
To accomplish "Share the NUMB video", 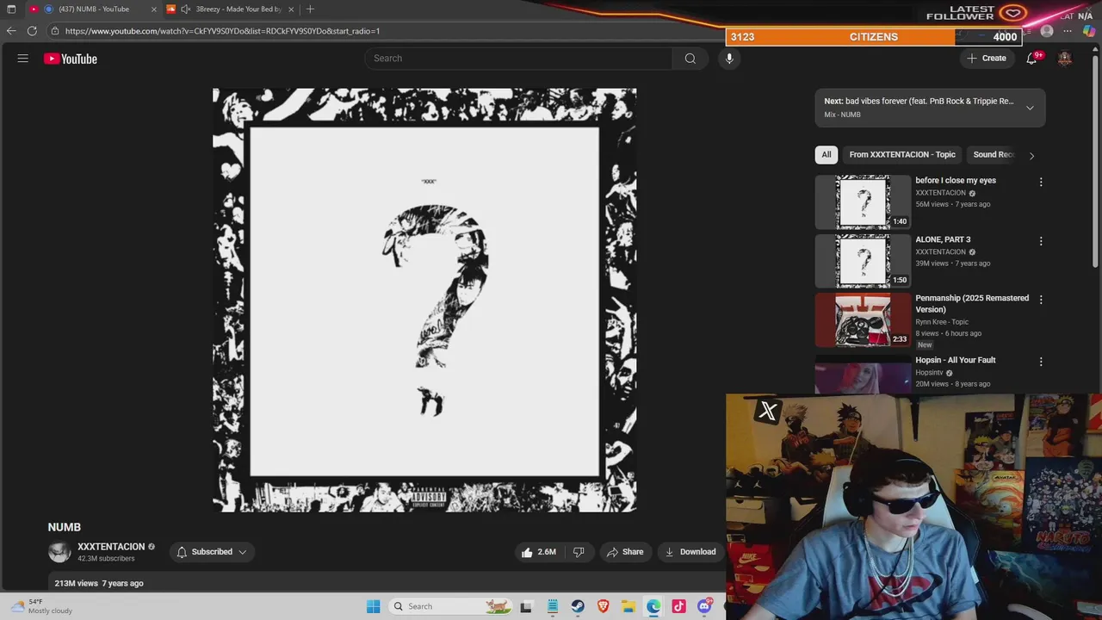I will point(625,552).
